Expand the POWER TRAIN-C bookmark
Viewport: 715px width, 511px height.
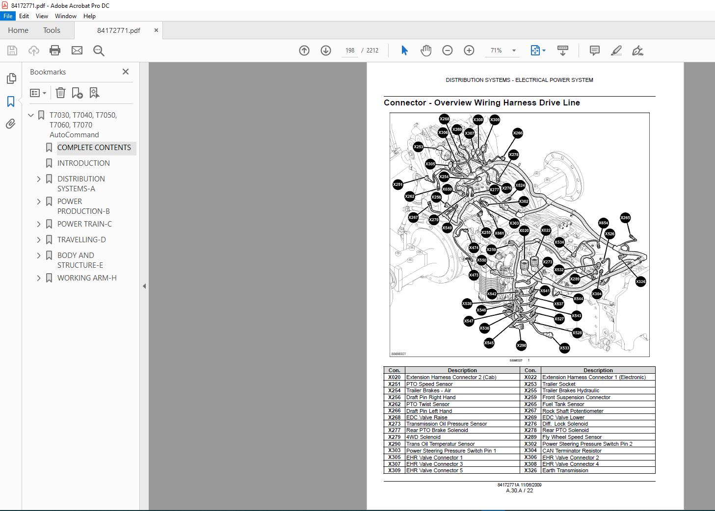click(39, 224)
